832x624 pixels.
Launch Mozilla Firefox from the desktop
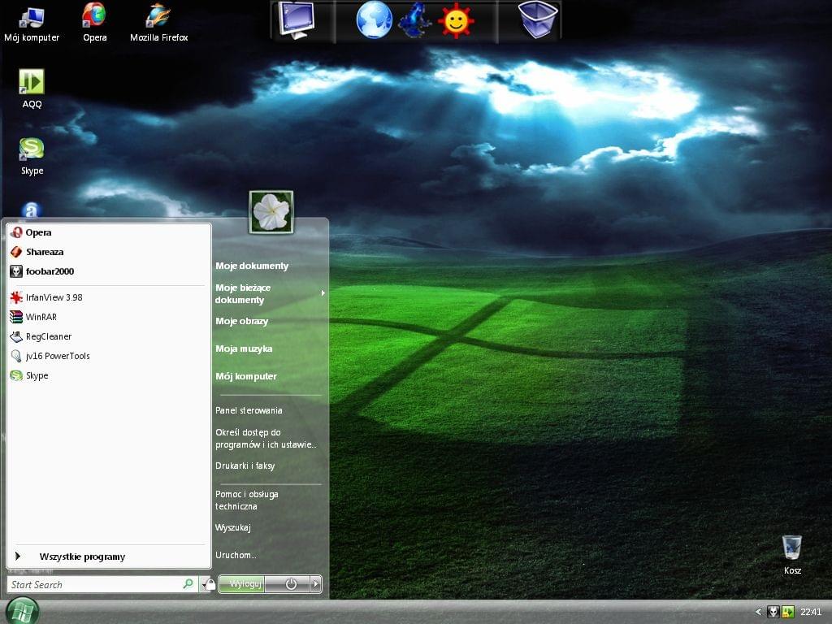click(x=158, y=15)
